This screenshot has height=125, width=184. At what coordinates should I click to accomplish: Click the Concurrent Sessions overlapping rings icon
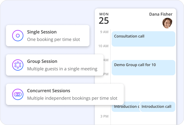(x=18, y=94)
